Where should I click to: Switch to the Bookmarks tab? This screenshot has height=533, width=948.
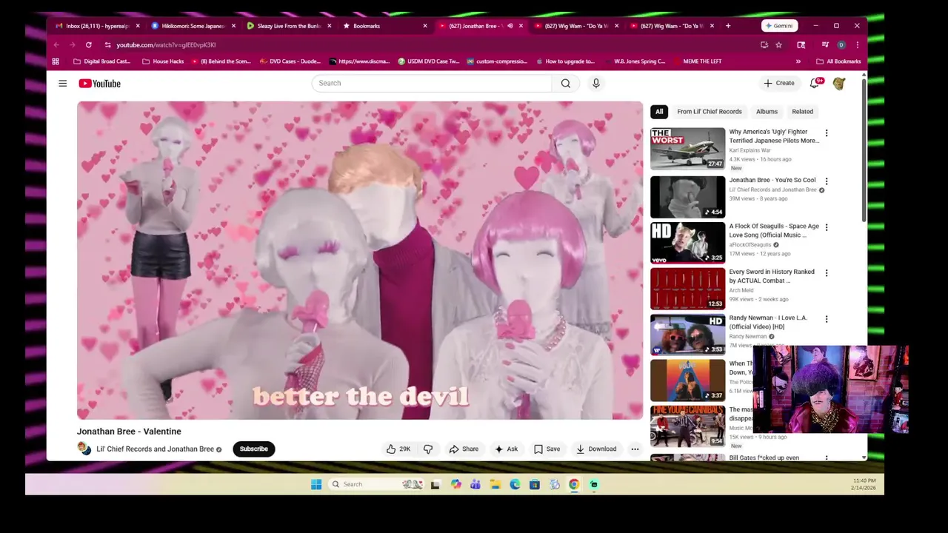pos(384,26)
